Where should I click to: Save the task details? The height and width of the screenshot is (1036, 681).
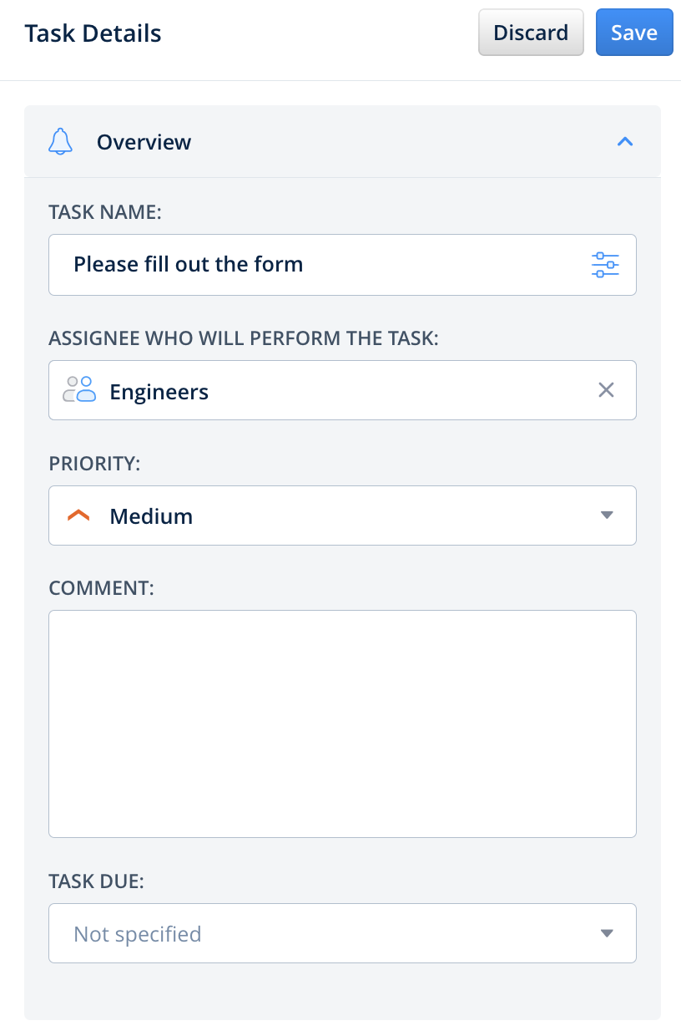tap(634, 33)
